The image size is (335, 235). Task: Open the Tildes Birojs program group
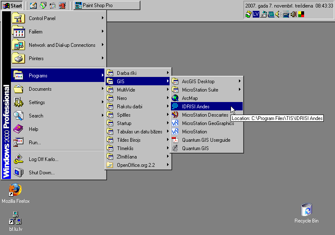tap(138, 140)
